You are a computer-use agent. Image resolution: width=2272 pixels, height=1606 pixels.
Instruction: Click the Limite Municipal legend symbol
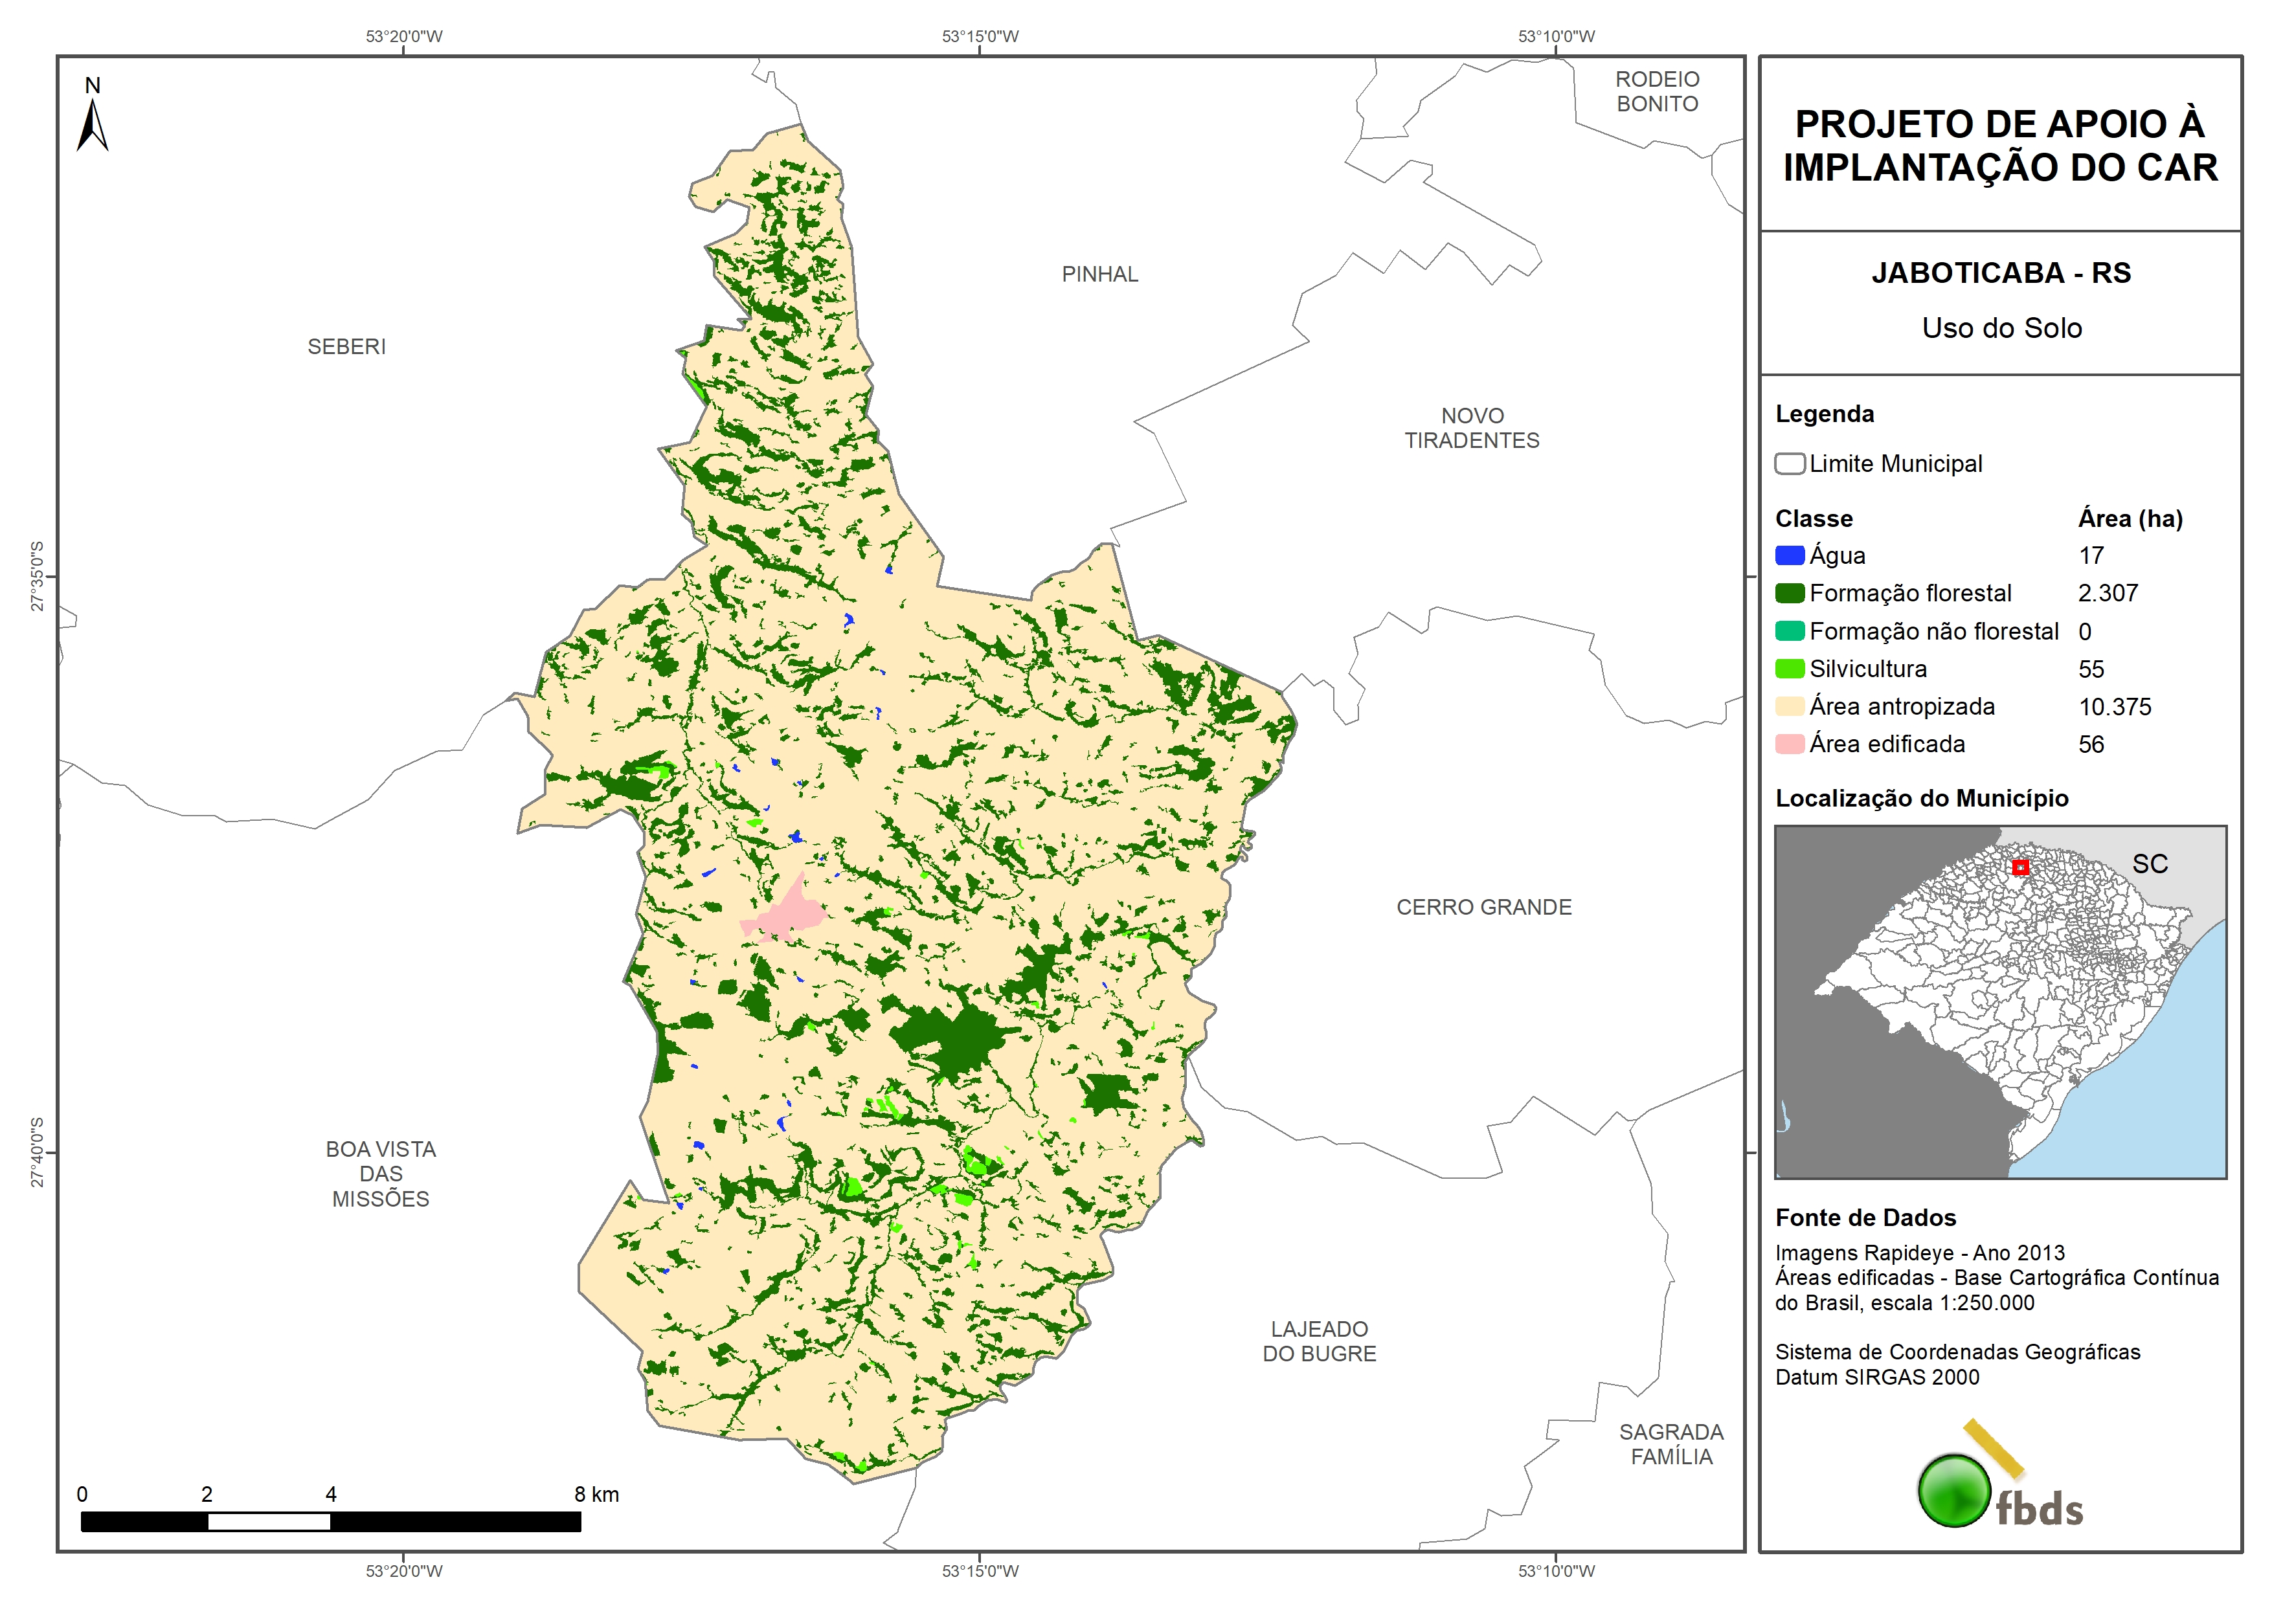click(1789, 463)
